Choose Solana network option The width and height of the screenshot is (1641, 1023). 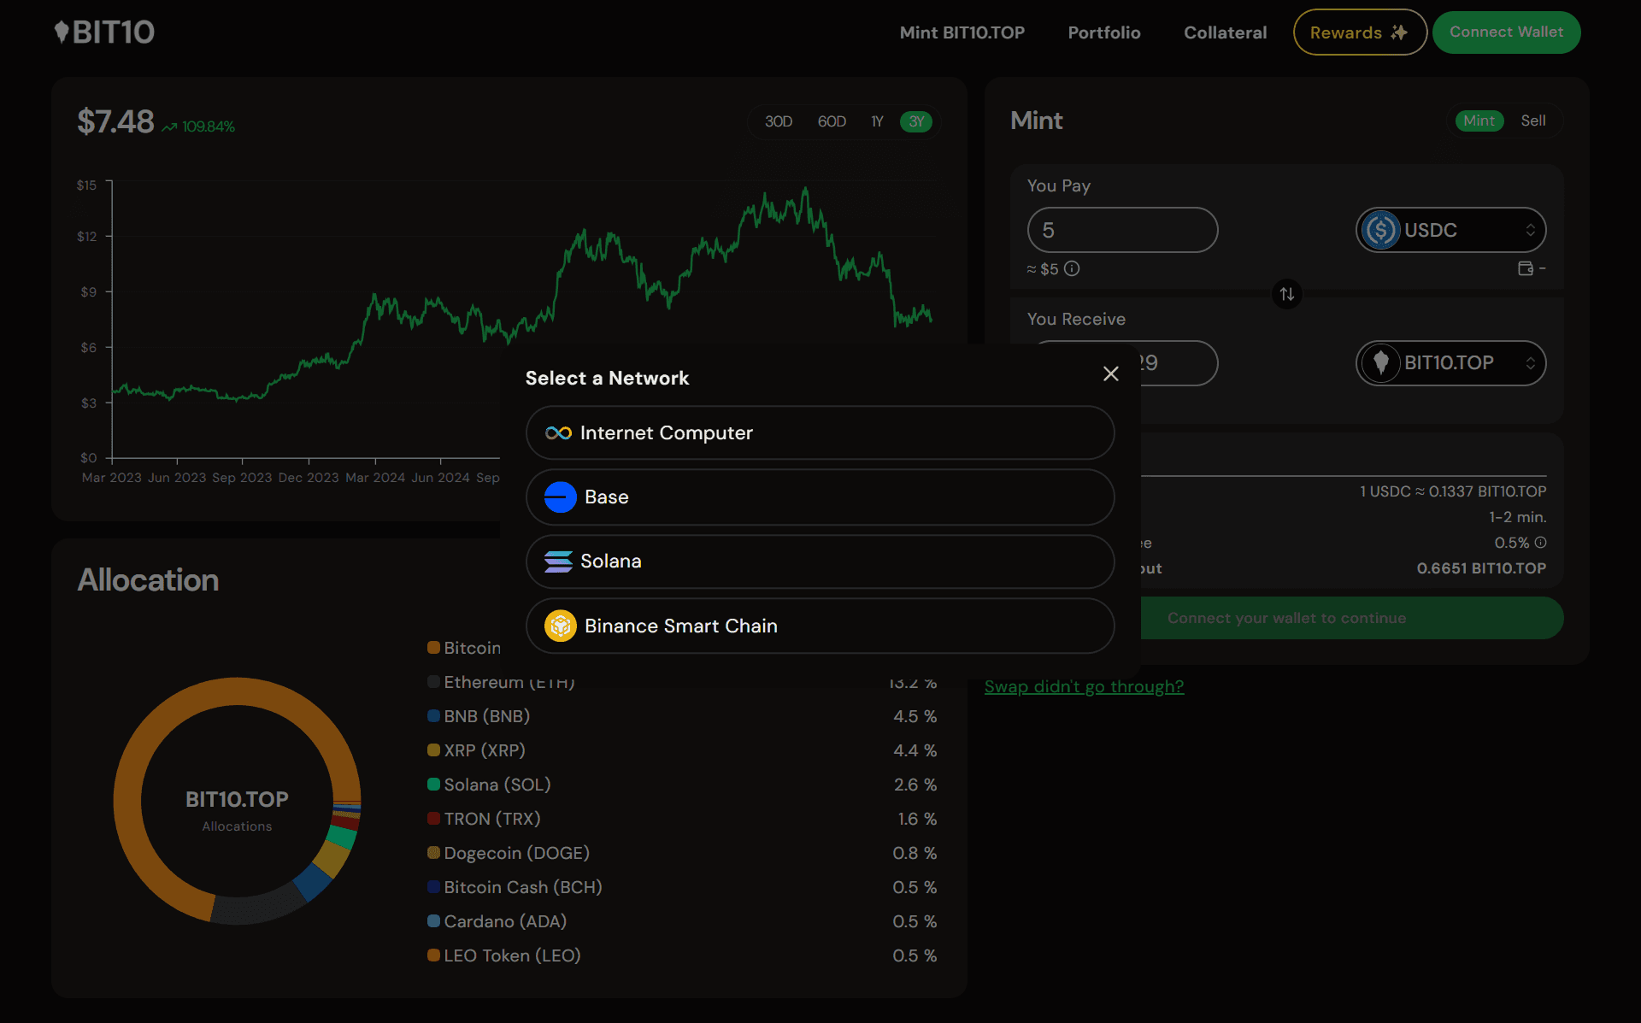point(820,561)
